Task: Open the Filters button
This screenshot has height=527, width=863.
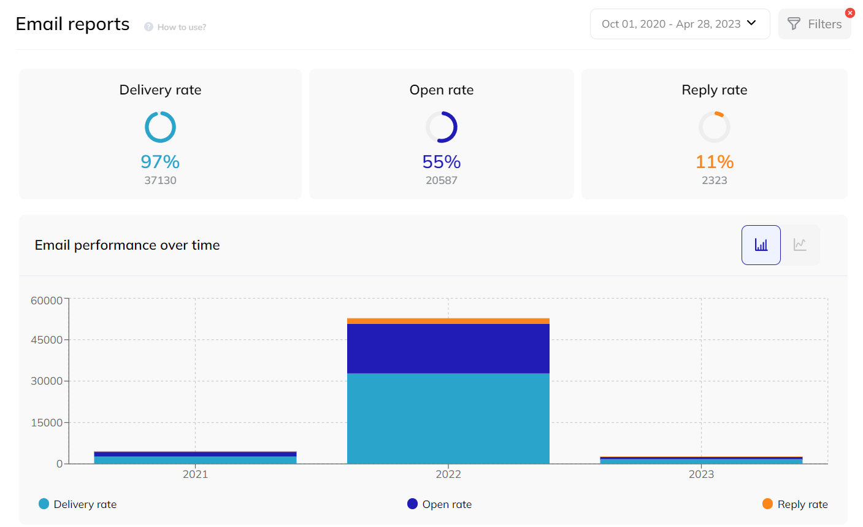Action: coord(815,24)
